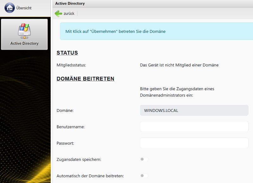
Task: Click the green back arrow icon
Action: pyautogui.click(x=58, y=14)
